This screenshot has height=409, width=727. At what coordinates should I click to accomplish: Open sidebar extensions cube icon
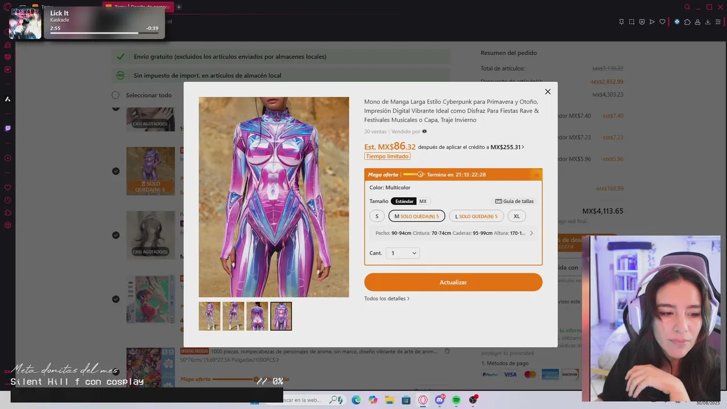7,212
